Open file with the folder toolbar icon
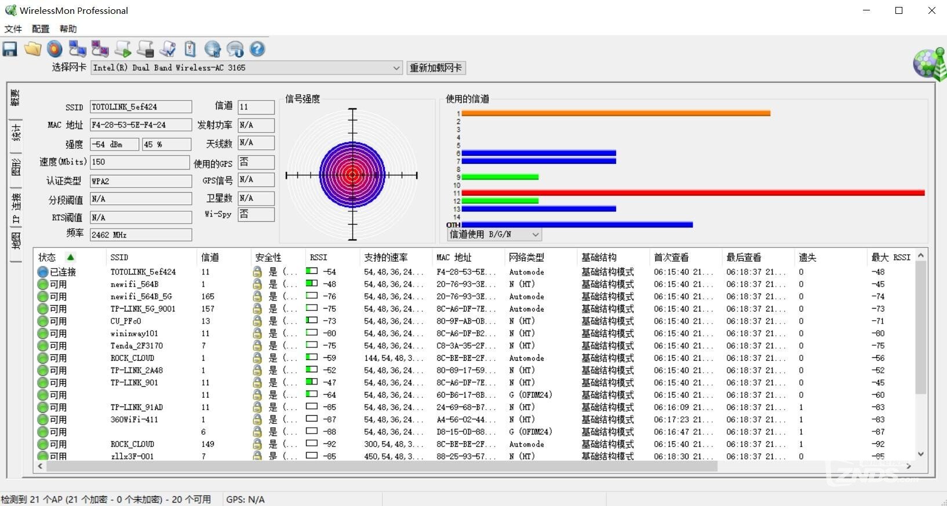 point(32,49)
